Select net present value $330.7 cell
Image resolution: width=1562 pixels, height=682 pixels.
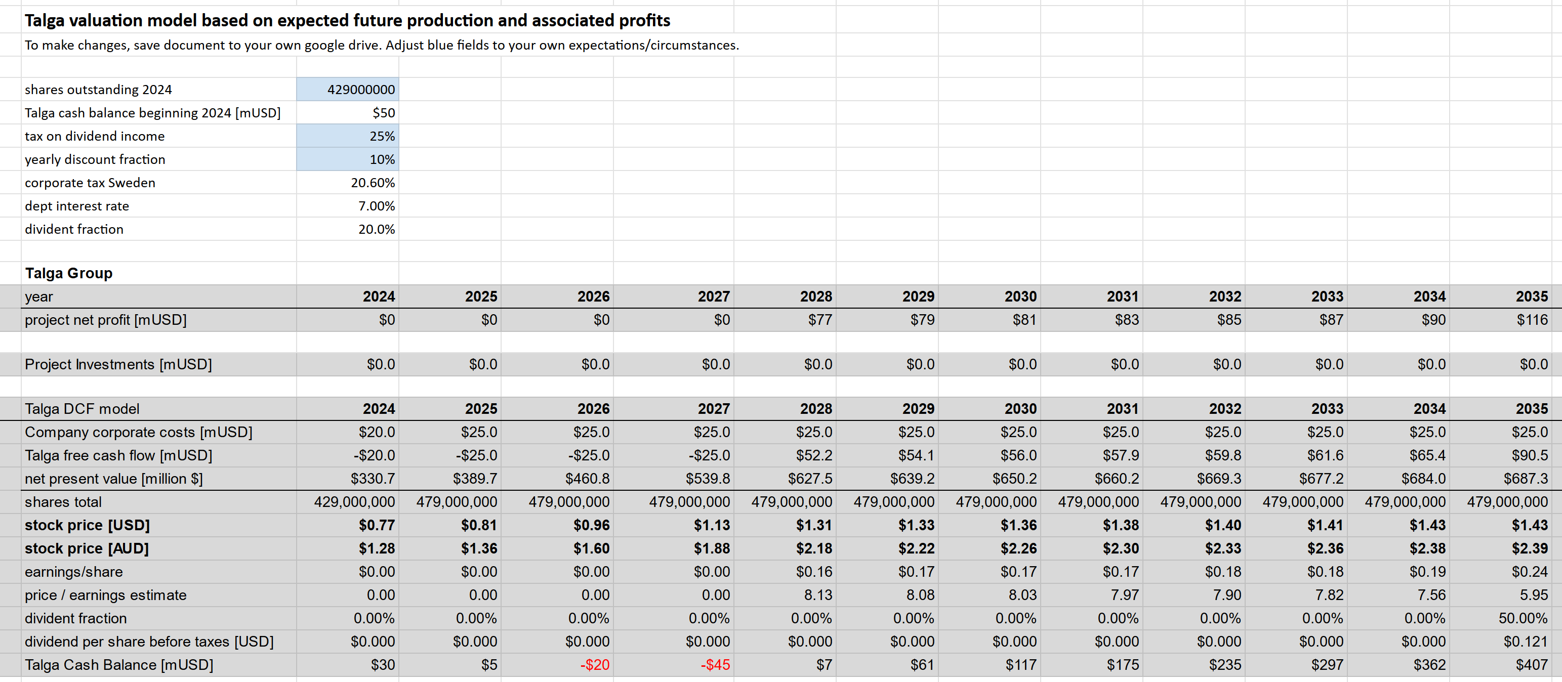[x=347, y=479]
